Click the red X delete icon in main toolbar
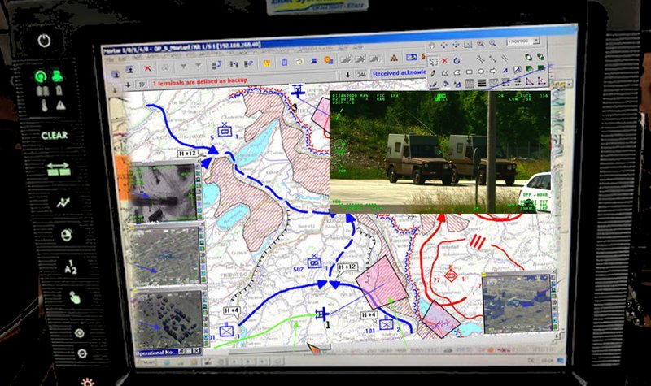Image resolution: width=651 pixels, height=386 pixels. pos(147,68)
